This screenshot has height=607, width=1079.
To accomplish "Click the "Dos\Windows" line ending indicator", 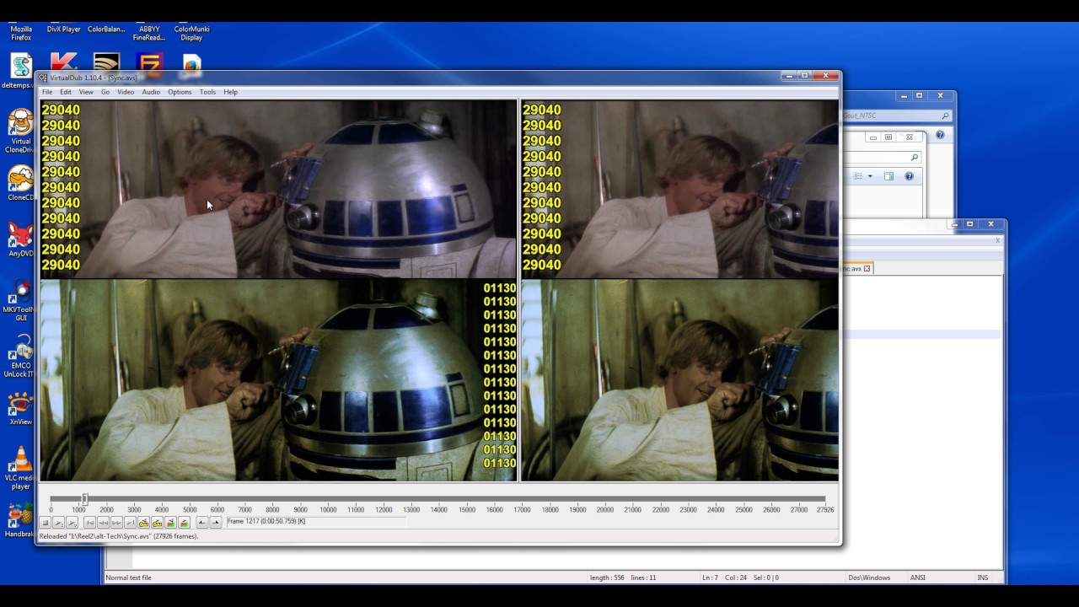I will (869, 577).
